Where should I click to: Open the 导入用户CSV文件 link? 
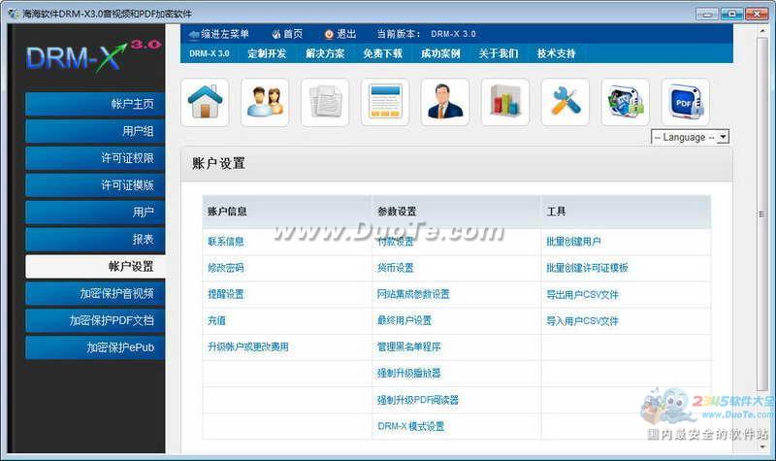pos(583,321)
